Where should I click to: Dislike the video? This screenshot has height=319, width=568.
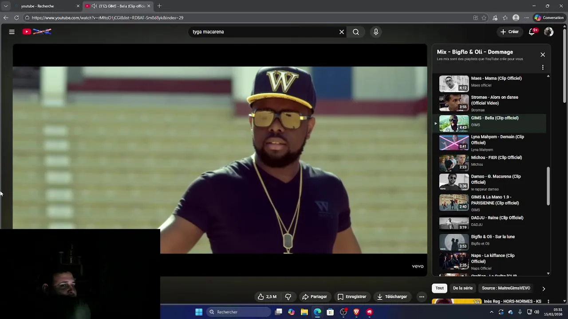click(x=288, y=297)
